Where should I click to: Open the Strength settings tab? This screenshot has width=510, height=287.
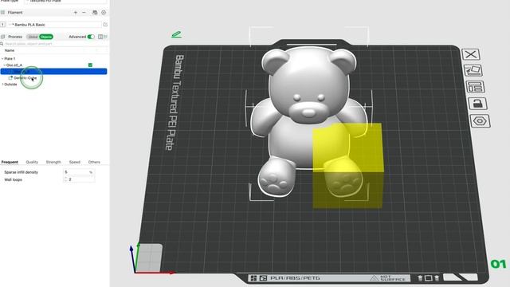coord(53,162)
